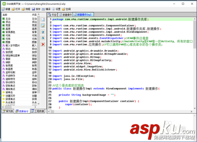Click code editor scroll up arrow
Image resolution: width=197 pixels, height=142 pixels.
click(x=195, y=19)
